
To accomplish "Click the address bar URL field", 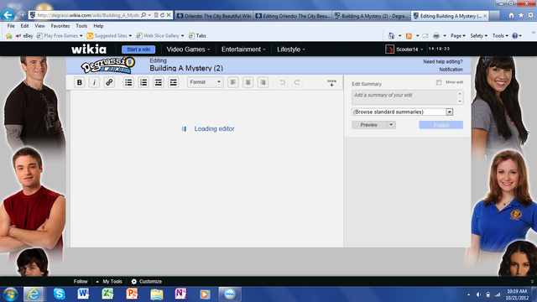I will click(87, 15).
